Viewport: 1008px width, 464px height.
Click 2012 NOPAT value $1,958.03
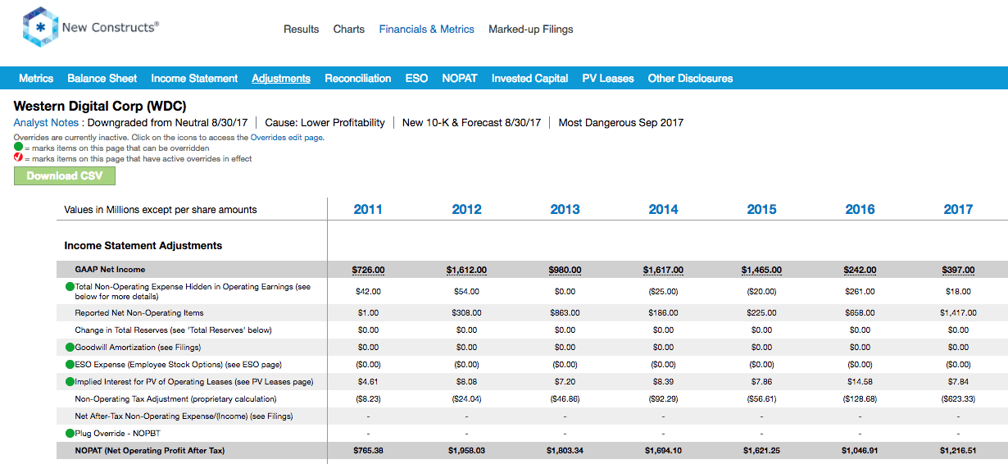point(466,451)
